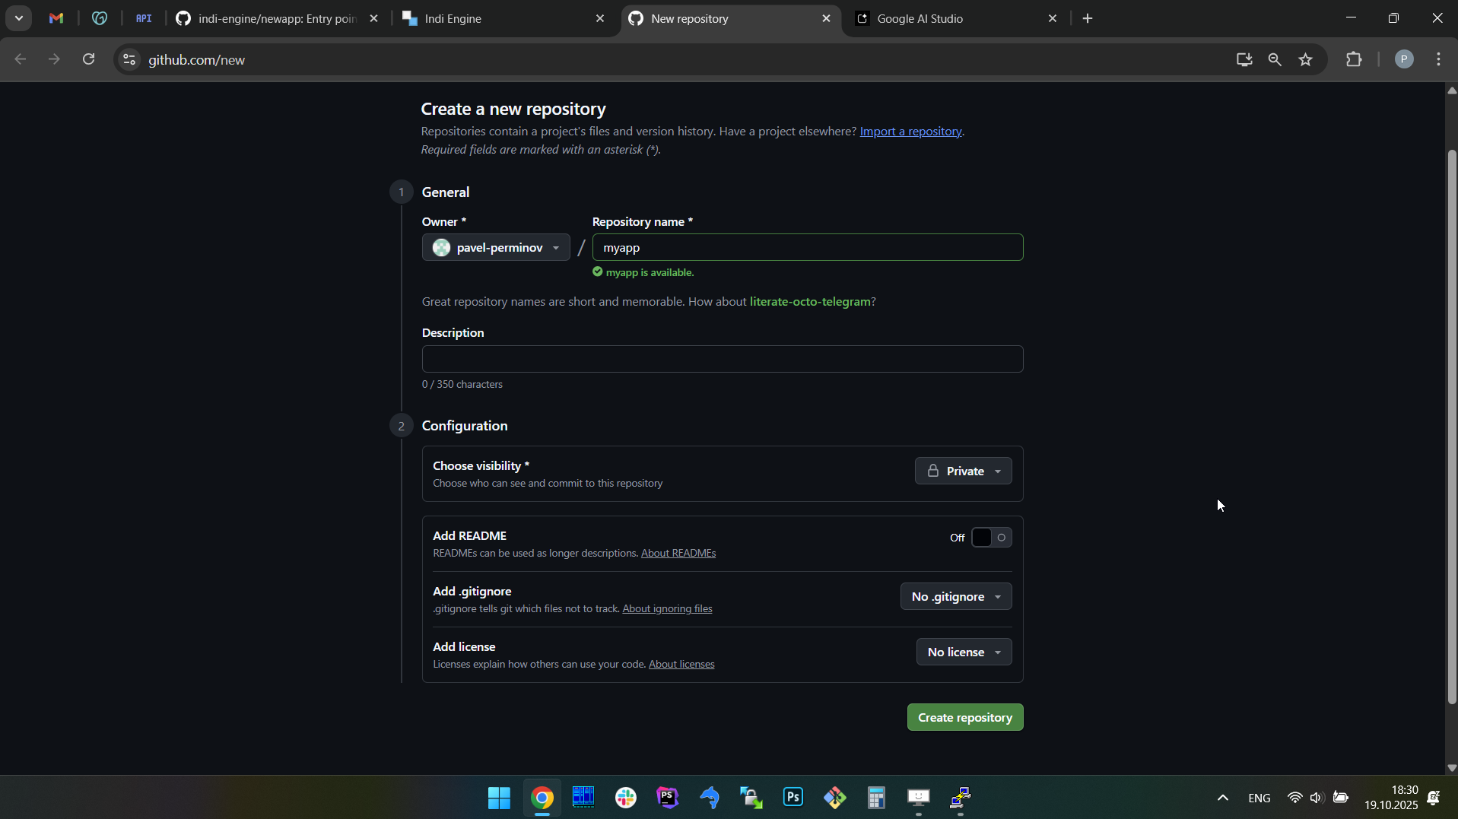Expand the Owner pavel-perminov dropdown
Image resolution: width=1458 pixels, height=819 pixels.
click(496, 248)
